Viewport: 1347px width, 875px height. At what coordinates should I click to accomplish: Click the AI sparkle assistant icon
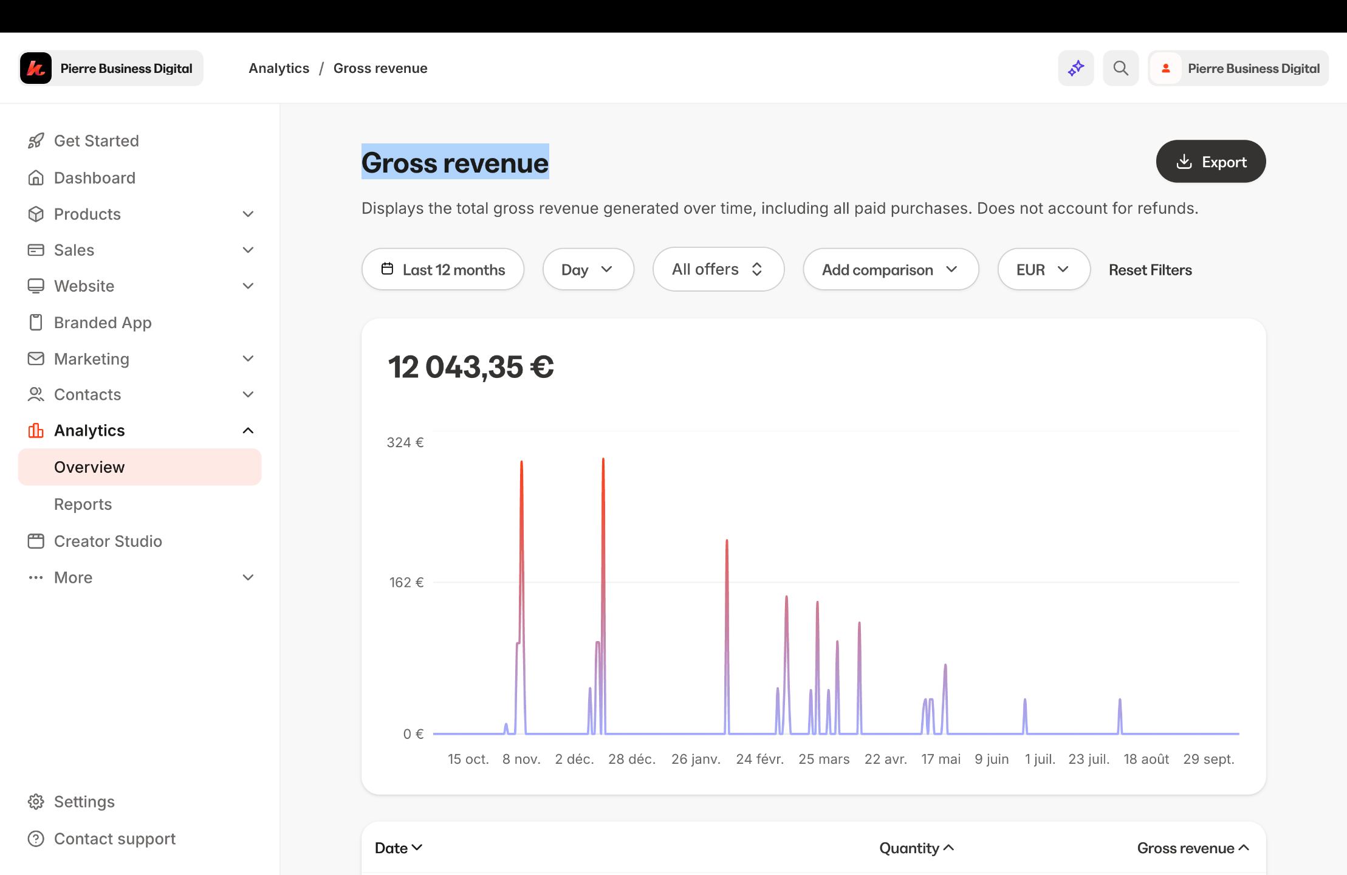(x=1075, y=68)
